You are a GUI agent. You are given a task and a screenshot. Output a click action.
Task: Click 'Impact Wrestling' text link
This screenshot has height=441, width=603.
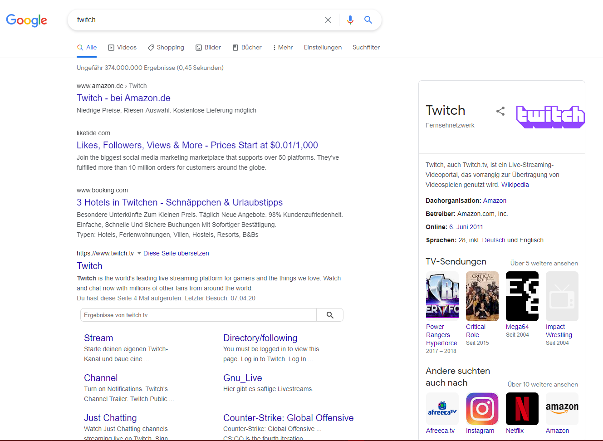559,331
